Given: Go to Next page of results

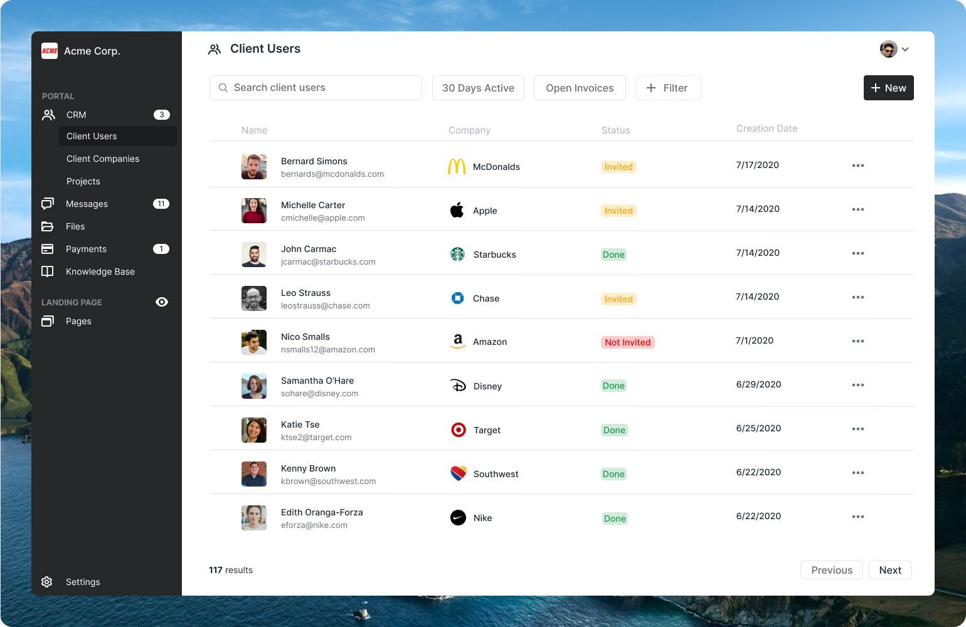Looking at the screenshot, I should click(x=889, y=570).
